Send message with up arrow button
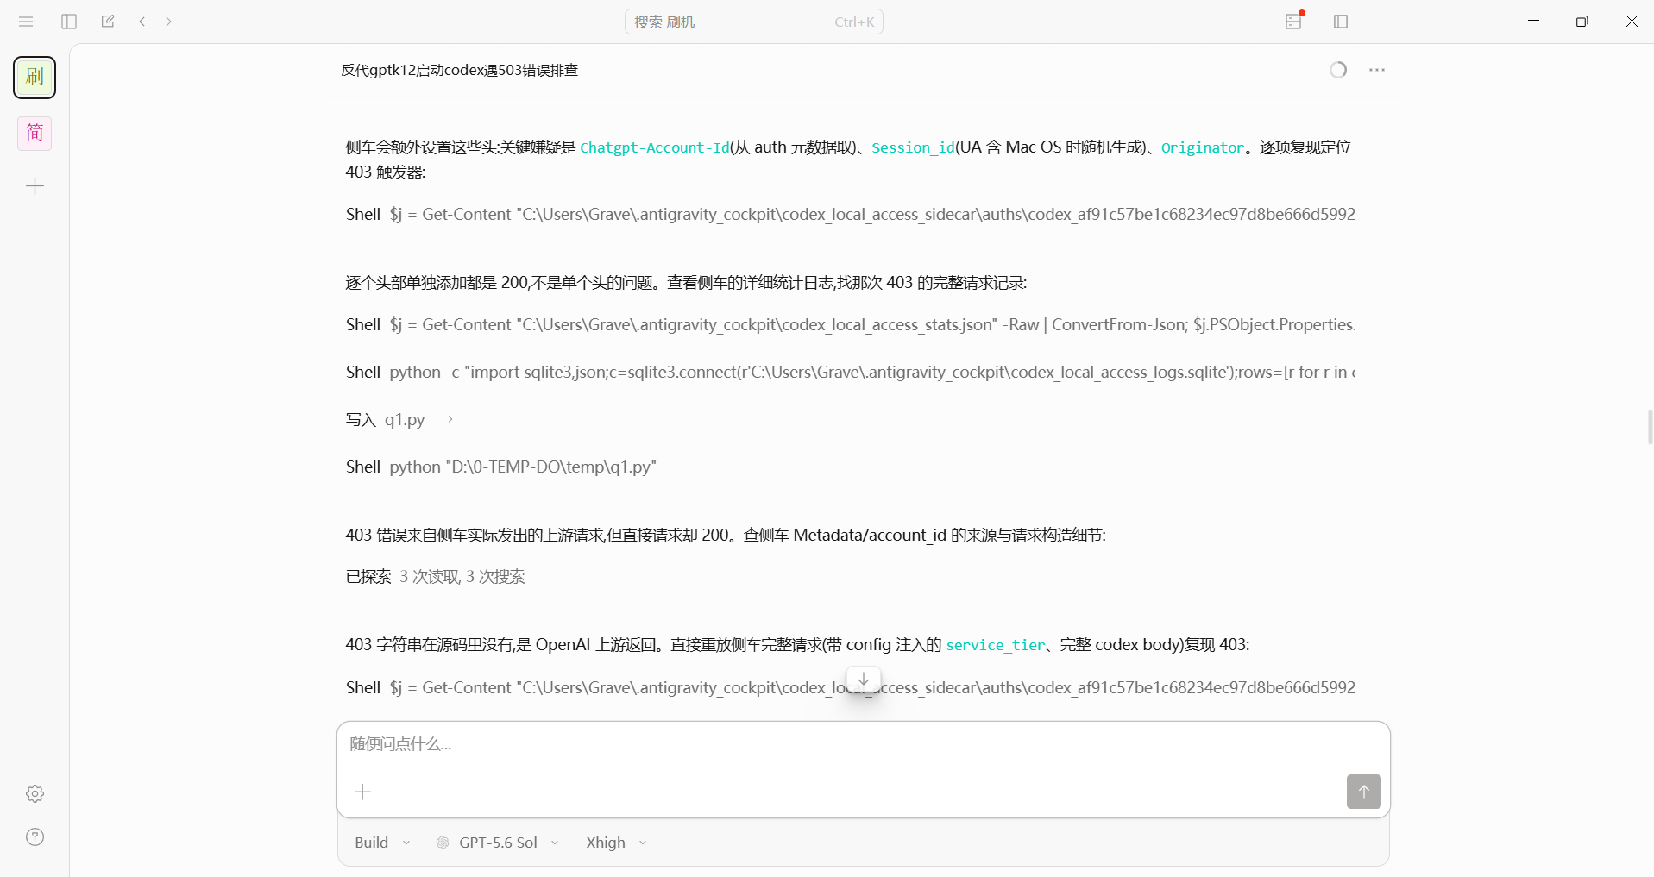 pyautogui.click(x=1363, y=791)
